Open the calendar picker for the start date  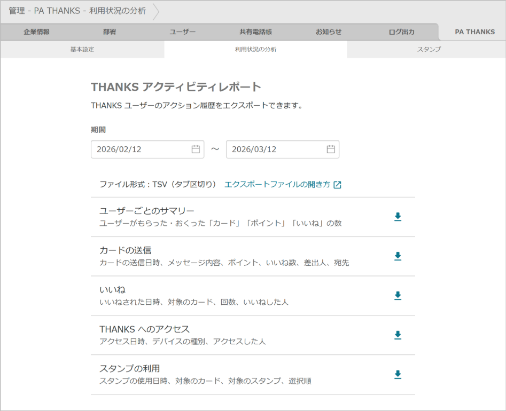pos(196,149)
